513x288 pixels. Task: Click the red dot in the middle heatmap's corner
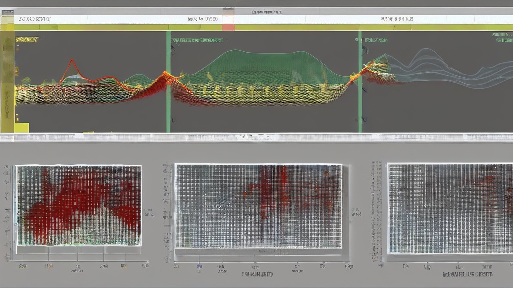tap(326, 174)
